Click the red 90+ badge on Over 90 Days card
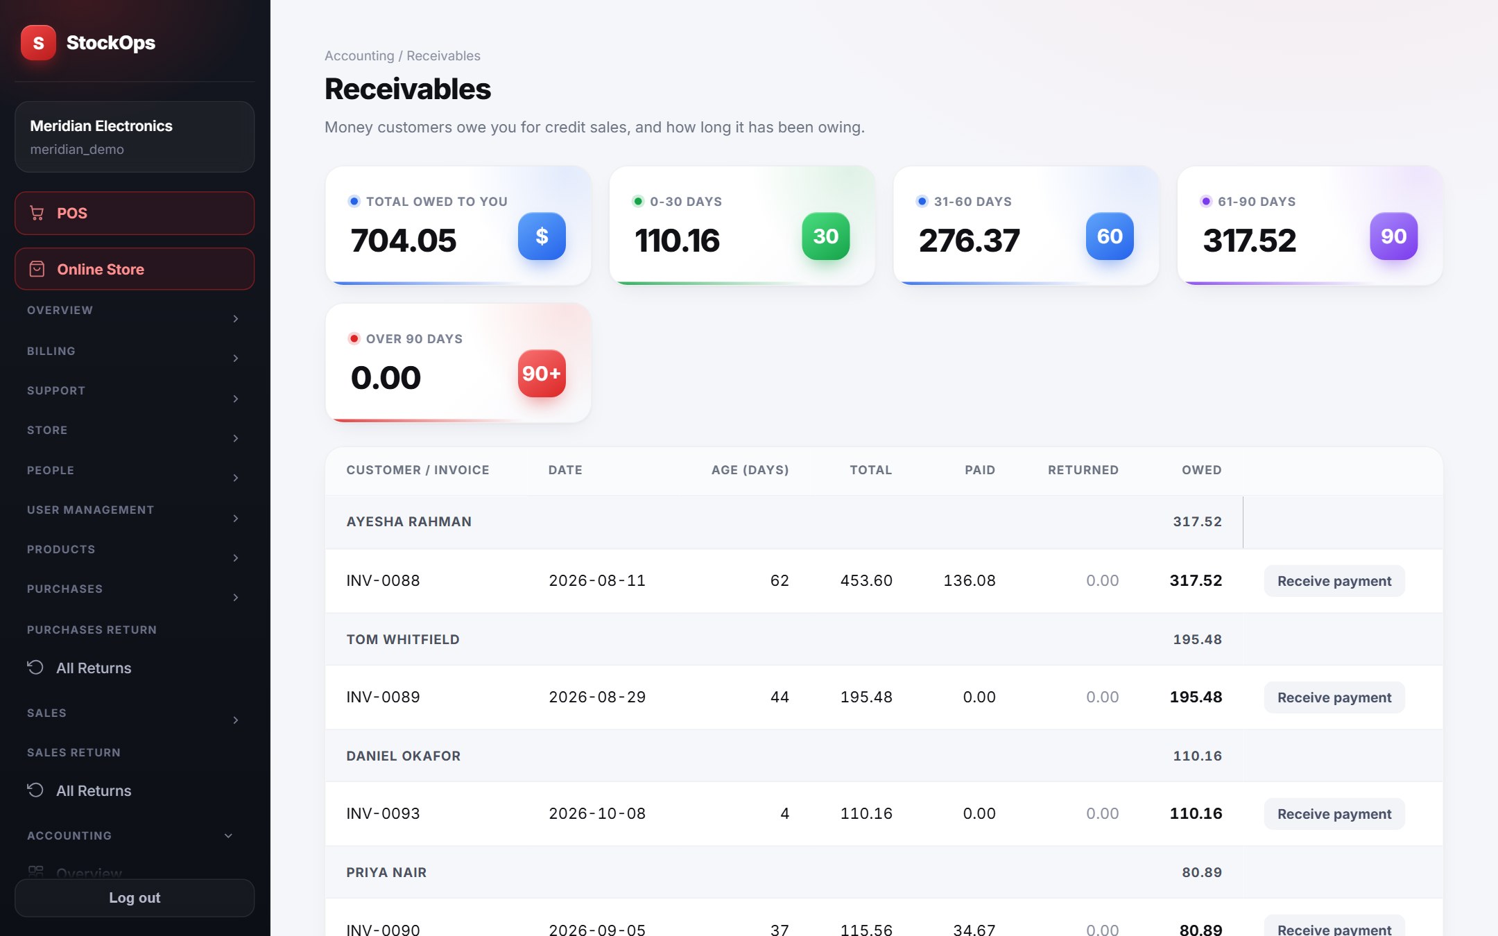 pyautogui.click(x=542, y=374)
